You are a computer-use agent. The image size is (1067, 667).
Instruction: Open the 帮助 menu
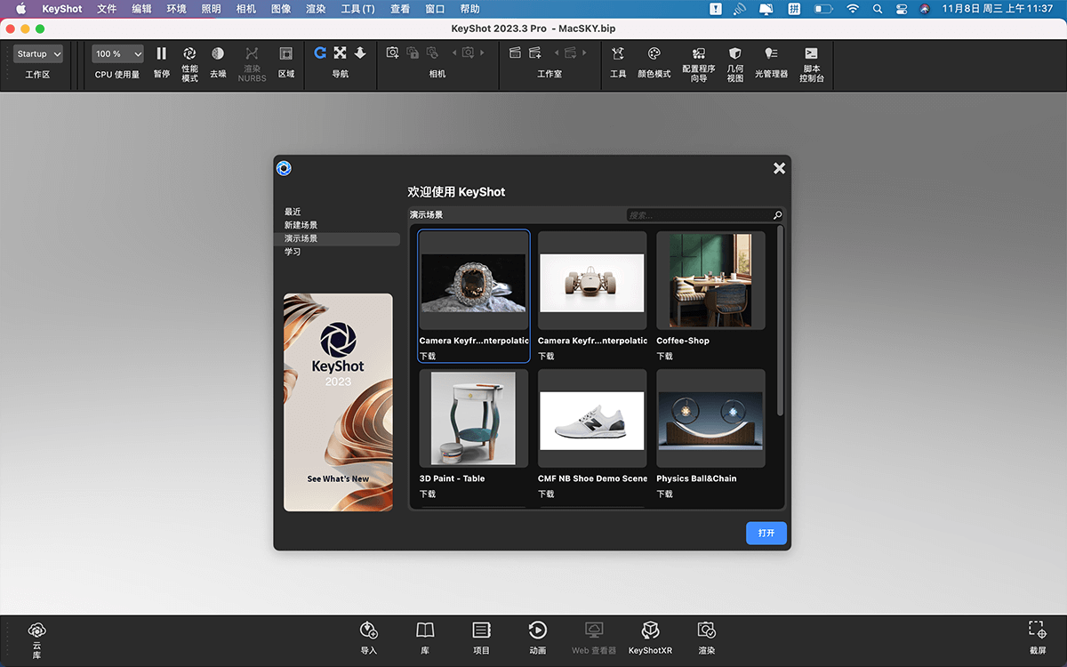tap(470, 8)
